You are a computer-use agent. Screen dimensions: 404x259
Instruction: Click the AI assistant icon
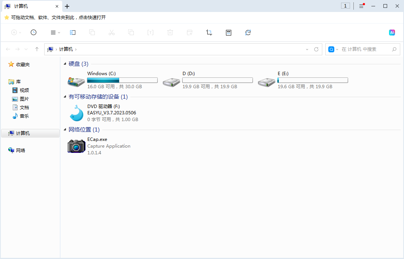click(x=392, y=33)
